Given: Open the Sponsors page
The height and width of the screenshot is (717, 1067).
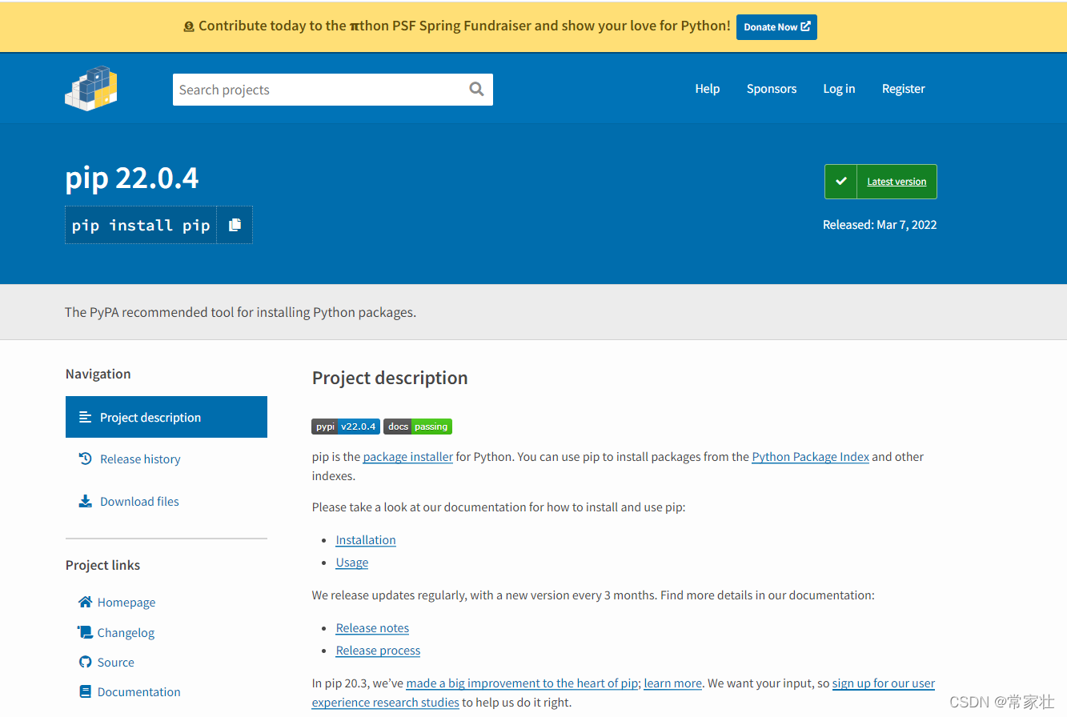Looking at the screenshot, I should [772, 89].
